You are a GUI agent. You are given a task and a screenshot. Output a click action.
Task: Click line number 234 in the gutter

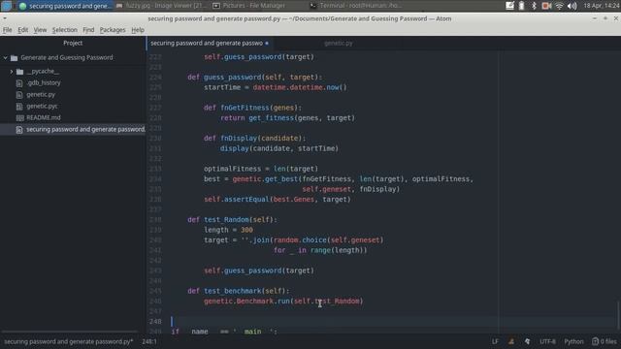pyautogui.click(x=155, y=178)
